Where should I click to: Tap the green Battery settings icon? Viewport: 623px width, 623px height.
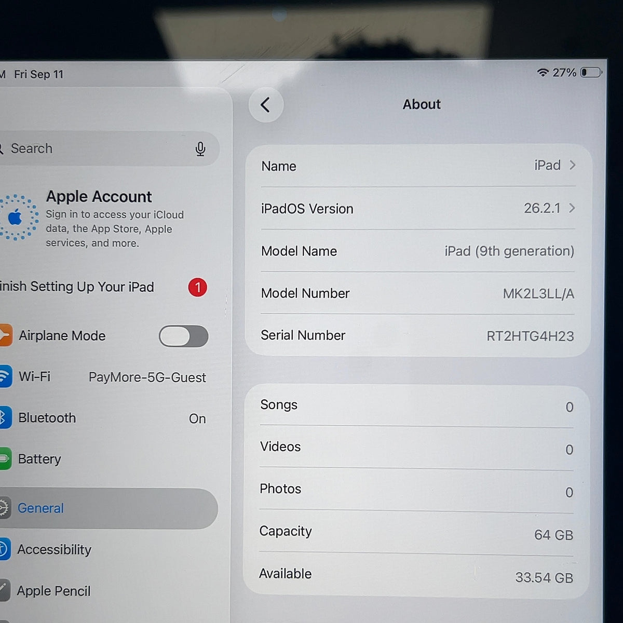(x=5, y=459)
